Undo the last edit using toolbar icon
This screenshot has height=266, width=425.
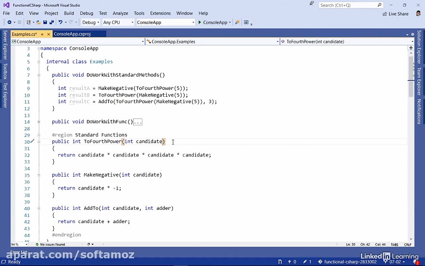(60, 22)
